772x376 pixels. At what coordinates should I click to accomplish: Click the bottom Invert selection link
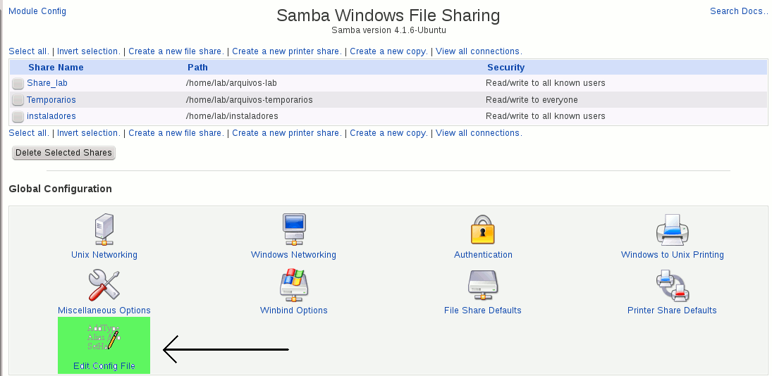coord(89,132)
